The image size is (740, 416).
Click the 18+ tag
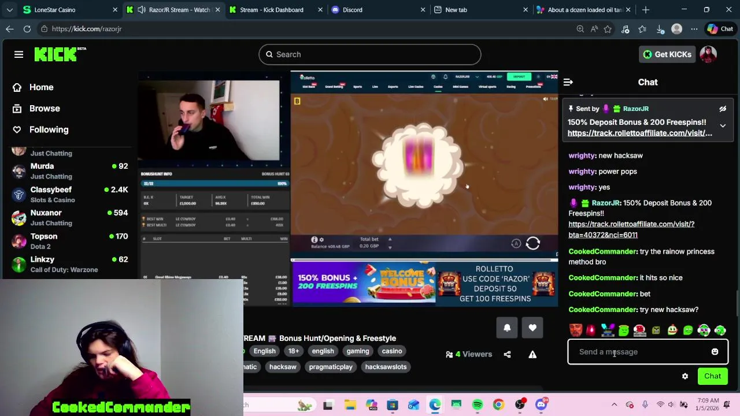tap(294, 351)
